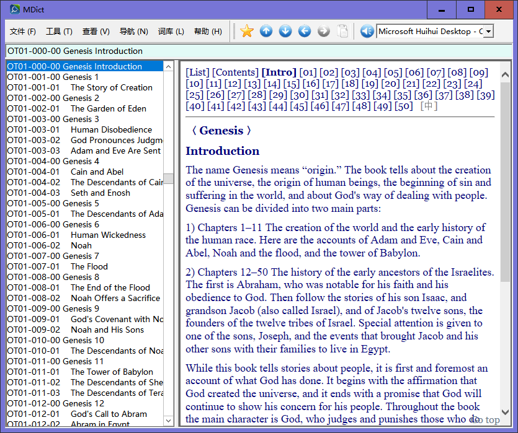Select 'OT01-003-00 Genesis 3' entry
This screenshot has height=433, width=518.
pos(85,119)
